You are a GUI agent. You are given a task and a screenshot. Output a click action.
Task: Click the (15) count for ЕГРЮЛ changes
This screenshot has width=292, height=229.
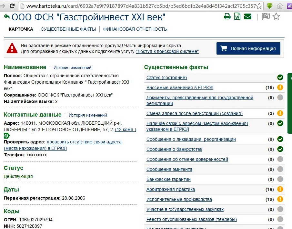[x=270, y=88]
